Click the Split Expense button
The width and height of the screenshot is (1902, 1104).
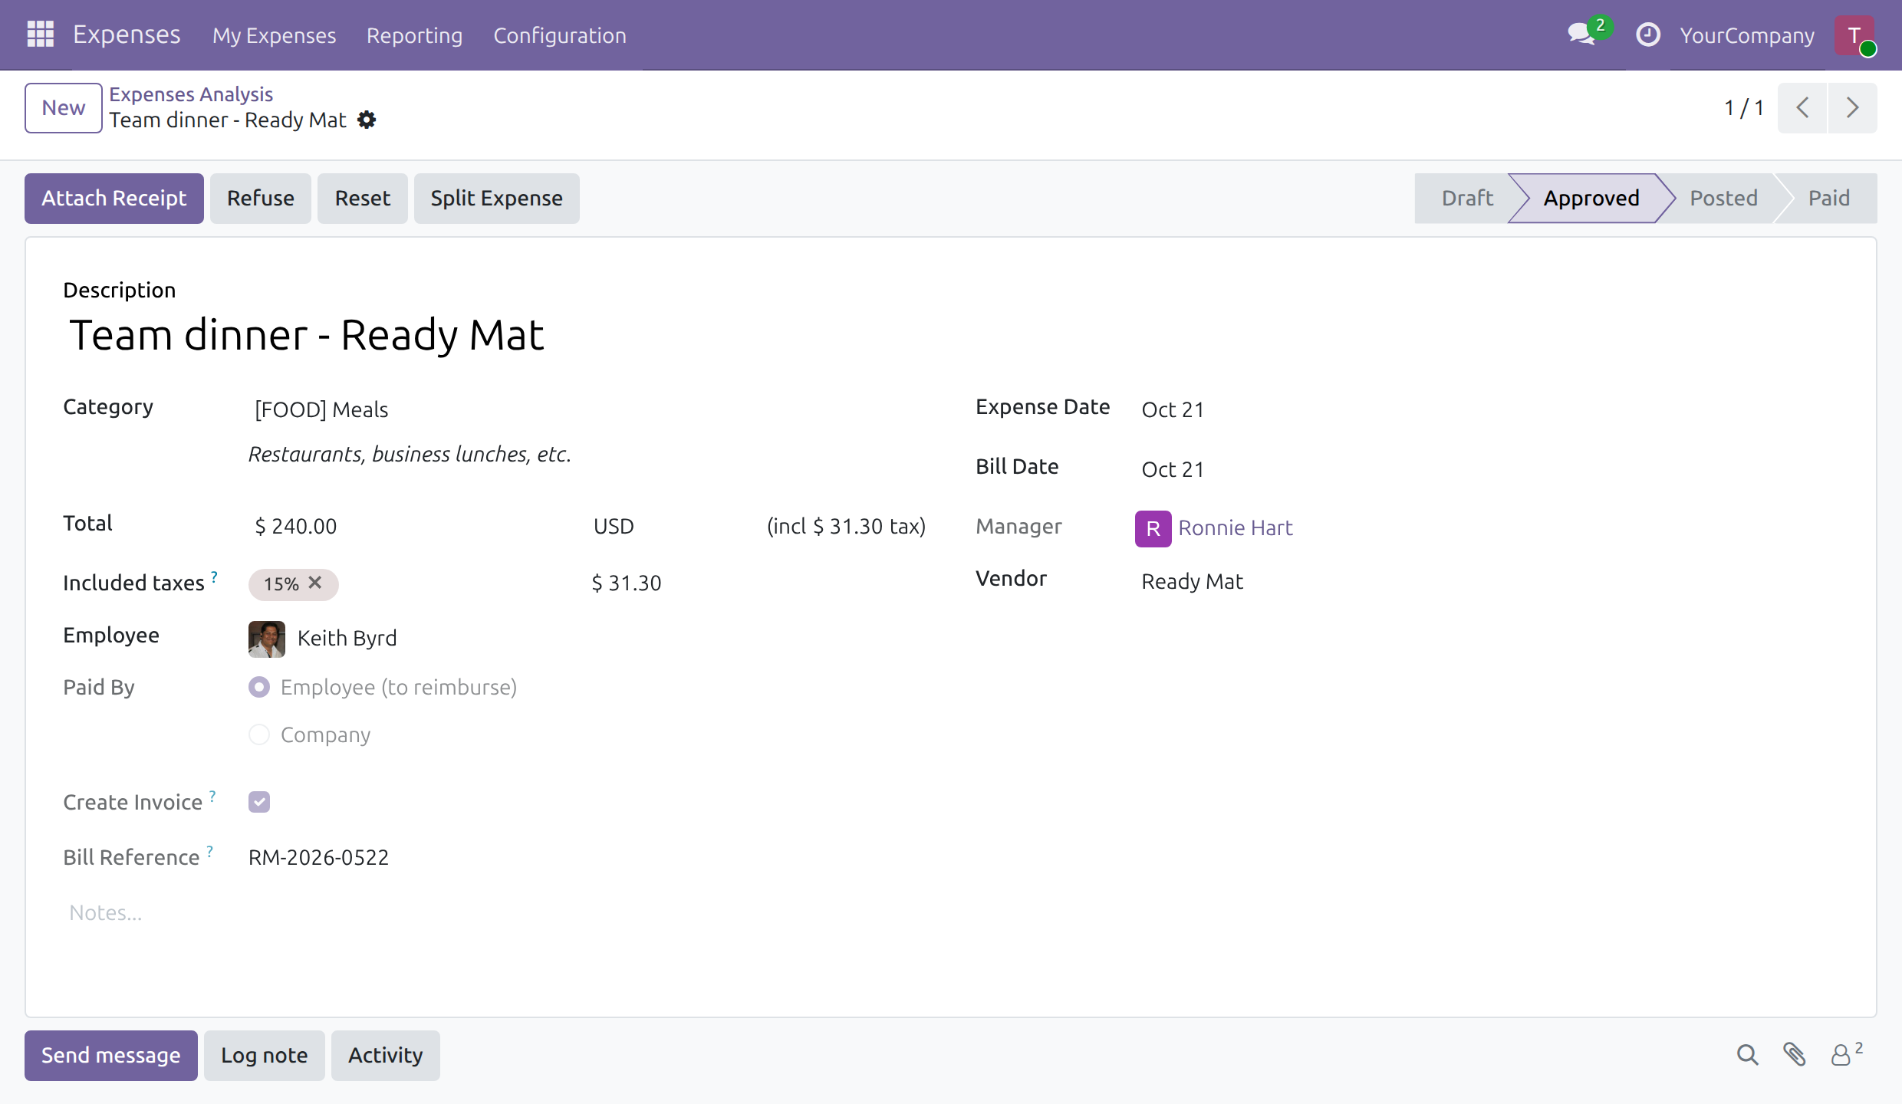(x=496, y=199)
